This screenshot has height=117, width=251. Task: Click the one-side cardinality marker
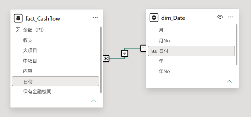[144, 48]
